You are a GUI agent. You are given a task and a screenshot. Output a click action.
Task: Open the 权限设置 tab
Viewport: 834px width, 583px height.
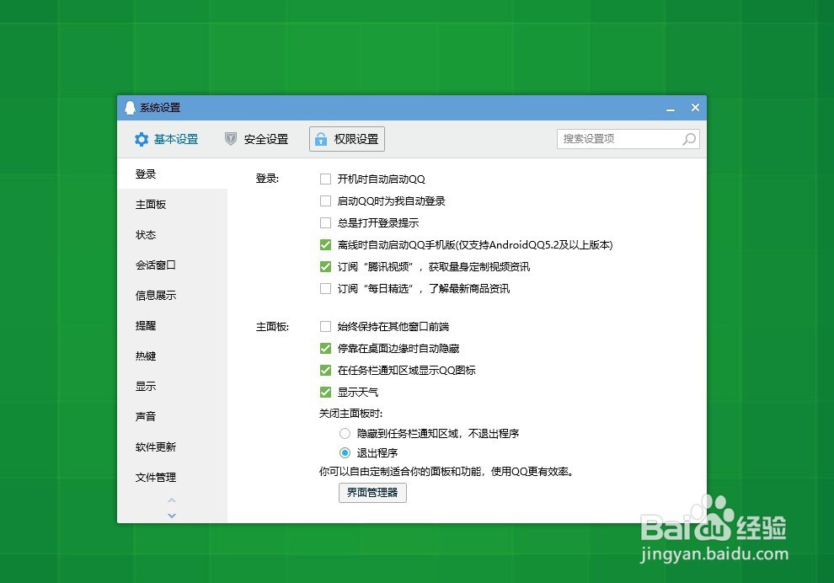coord(349,139)
